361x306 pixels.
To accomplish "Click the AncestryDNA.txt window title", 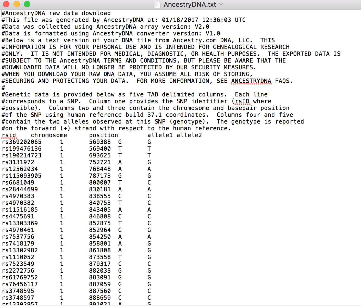I will coord(190,4).
